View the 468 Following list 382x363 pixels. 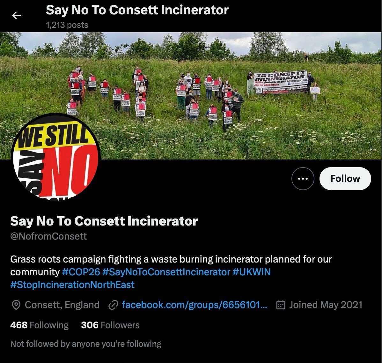pos(39,325)
